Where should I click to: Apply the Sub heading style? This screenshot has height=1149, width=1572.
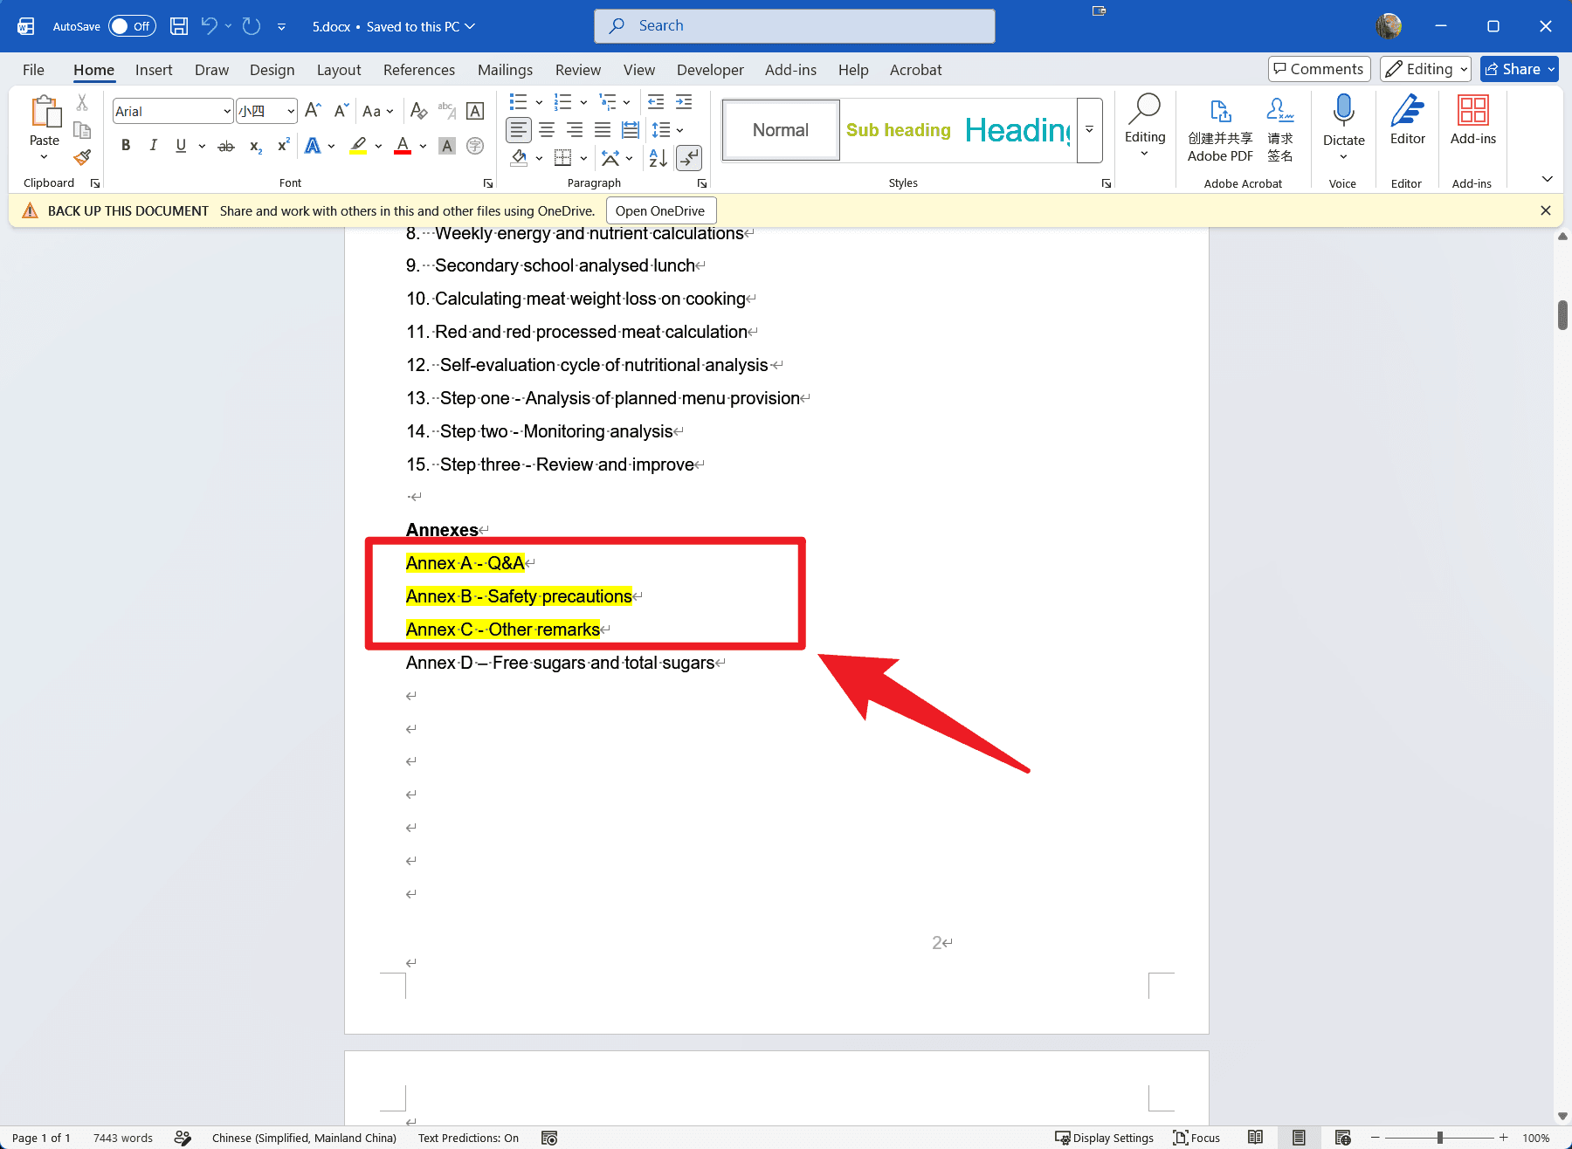(x=899, y=130)
